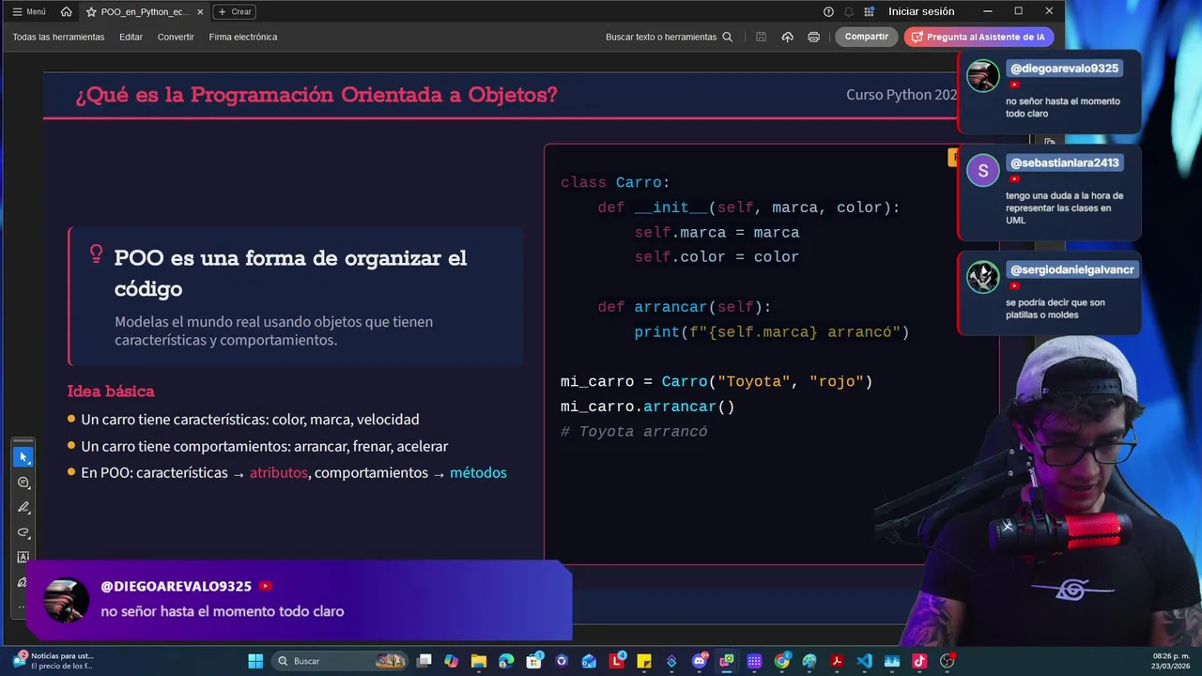Viewport: 1202px width, 676px height.
Task: Click the taskbar Buscar search box
Action: (x=340, y=661)
